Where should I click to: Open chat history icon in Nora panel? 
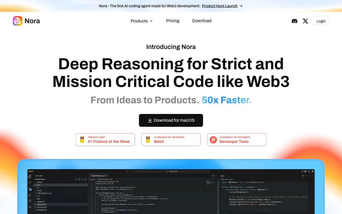303,176
